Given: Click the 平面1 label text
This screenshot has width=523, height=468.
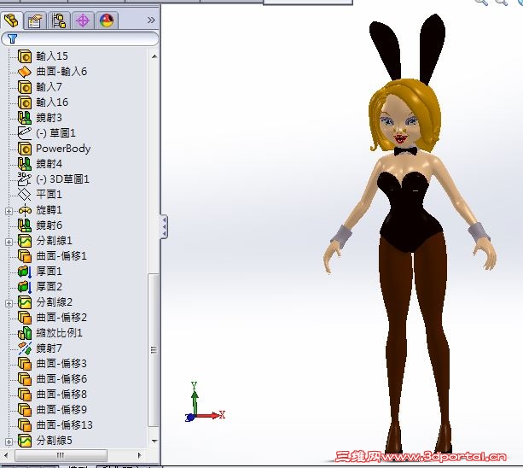Looking at the screenshot, I should [49, 194].
